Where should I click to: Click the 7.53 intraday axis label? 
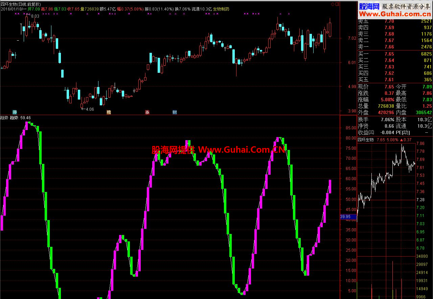[x=420, y=175]
